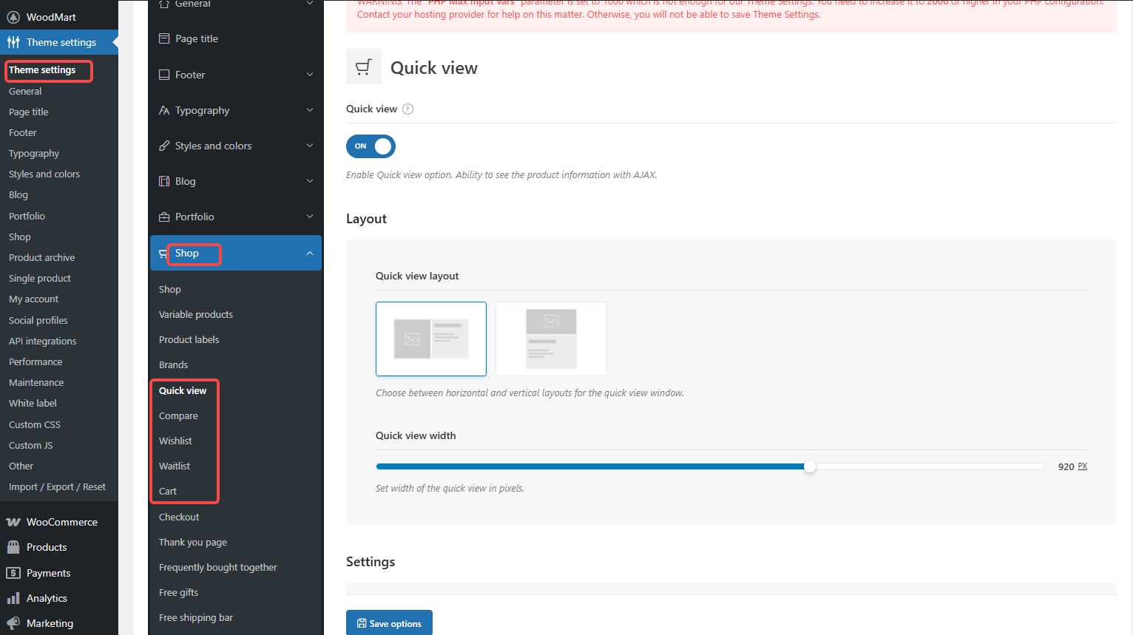Click the Styles and colors brush icon
Image resolution: width=1133 pixels, height=635 pixels.
click(164, 146)
